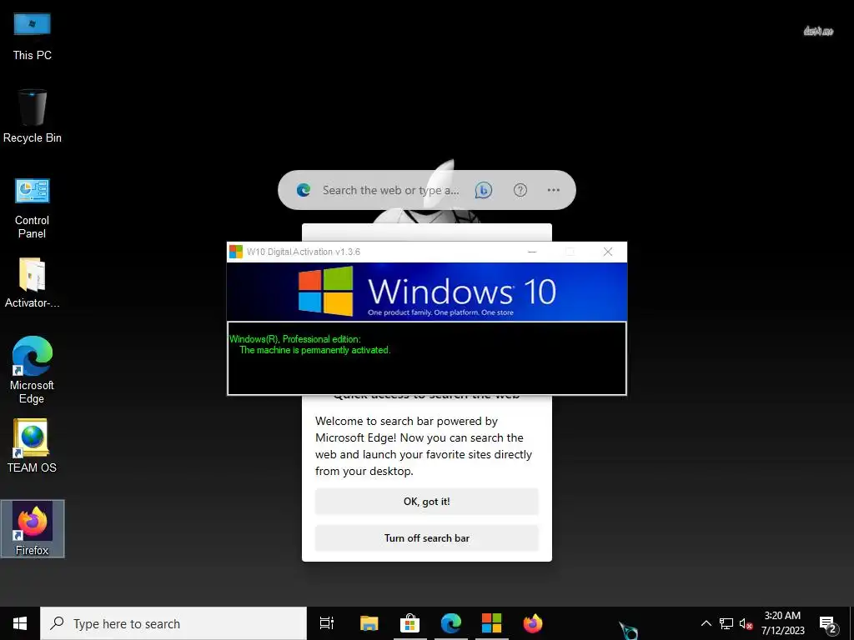Open Bing chat icon in search bar
This screenshot has width=854, height=640.
click(x=483, y=190)
